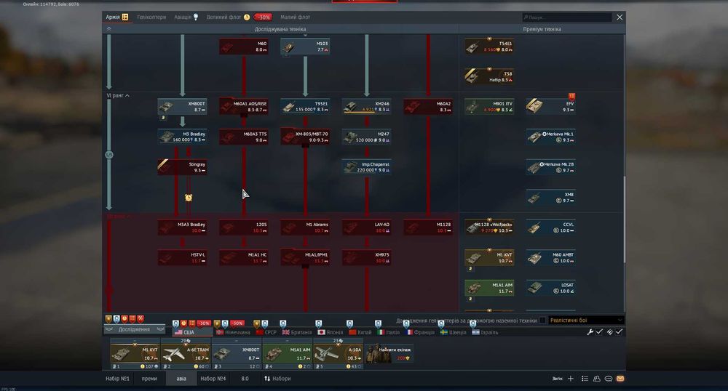
Task: Switch to the СРСР nation tab
Action: tap(266, 332)
